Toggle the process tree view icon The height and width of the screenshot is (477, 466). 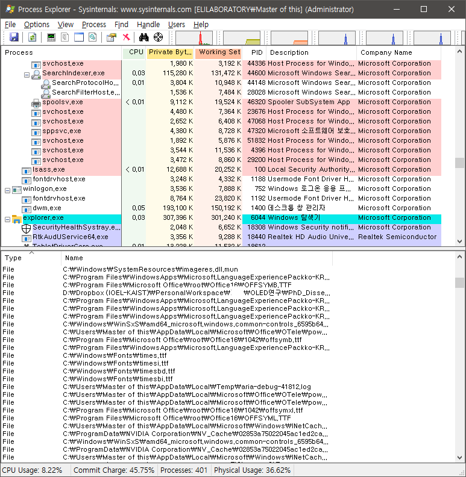click(65, 37)
